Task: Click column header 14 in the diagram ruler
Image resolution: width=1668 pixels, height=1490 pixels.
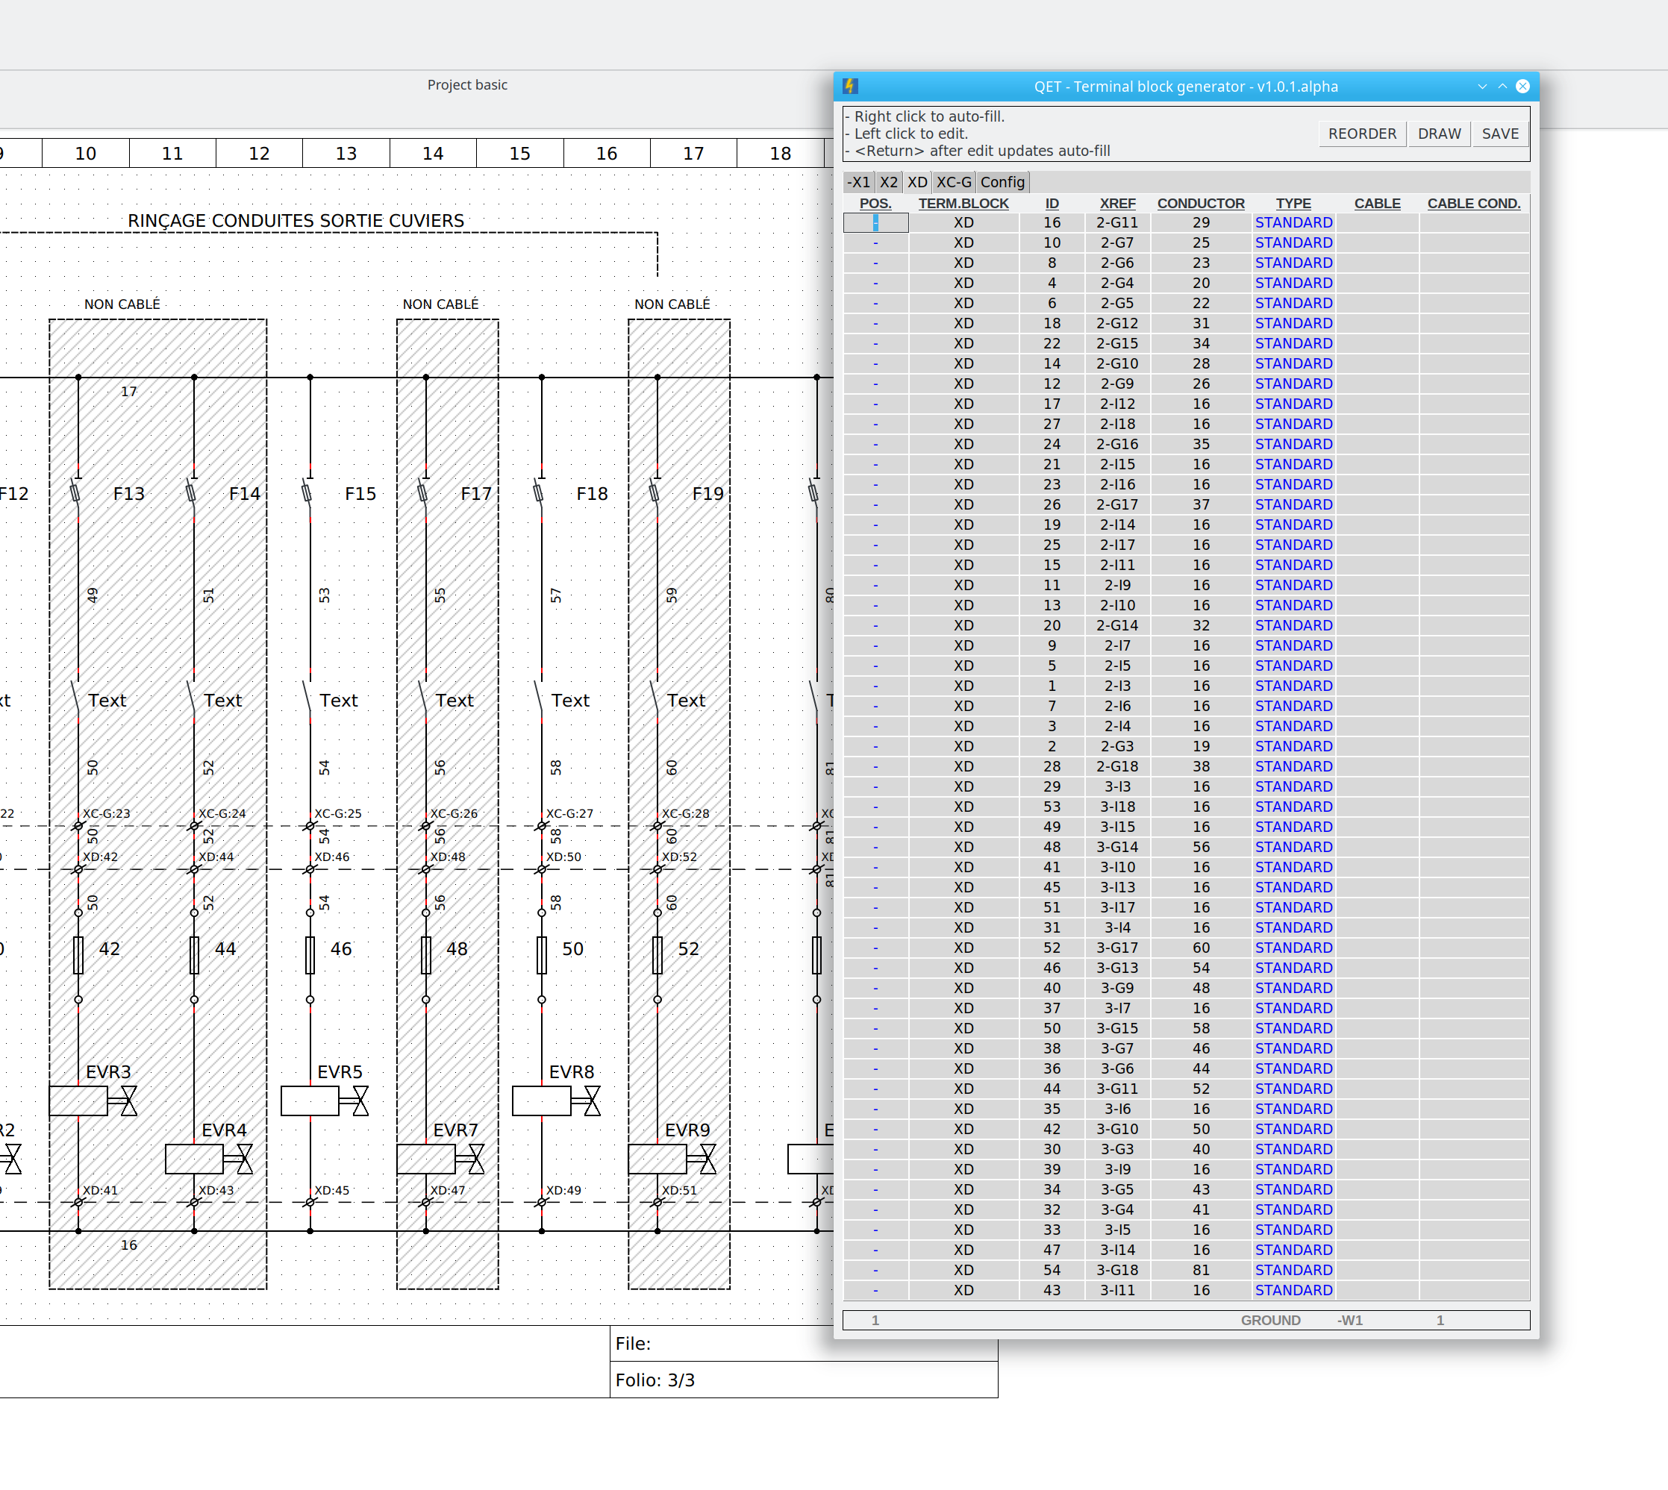Action: [x=432, y=153]
